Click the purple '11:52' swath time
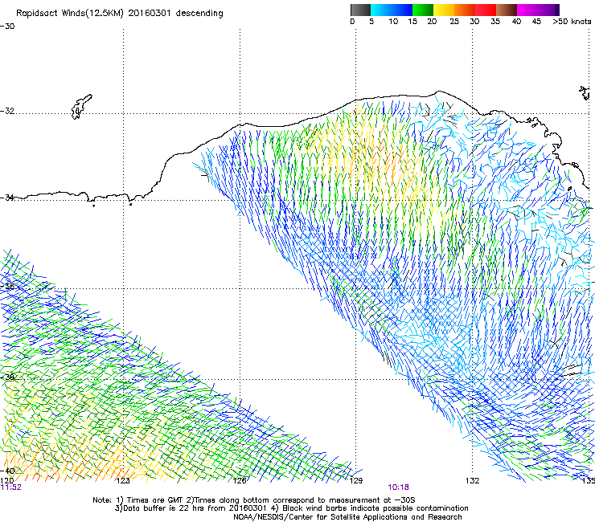 click(11, 487)
